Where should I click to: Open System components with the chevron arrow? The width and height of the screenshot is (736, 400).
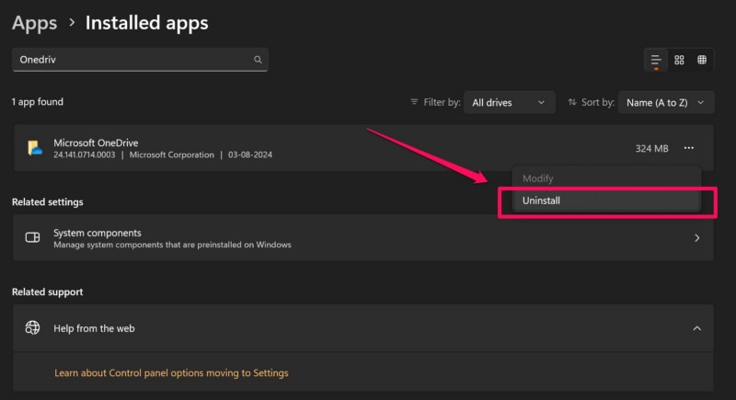point(696,238)
